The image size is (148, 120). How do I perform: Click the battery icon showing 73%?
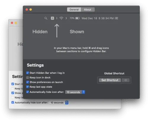[78, 18]
